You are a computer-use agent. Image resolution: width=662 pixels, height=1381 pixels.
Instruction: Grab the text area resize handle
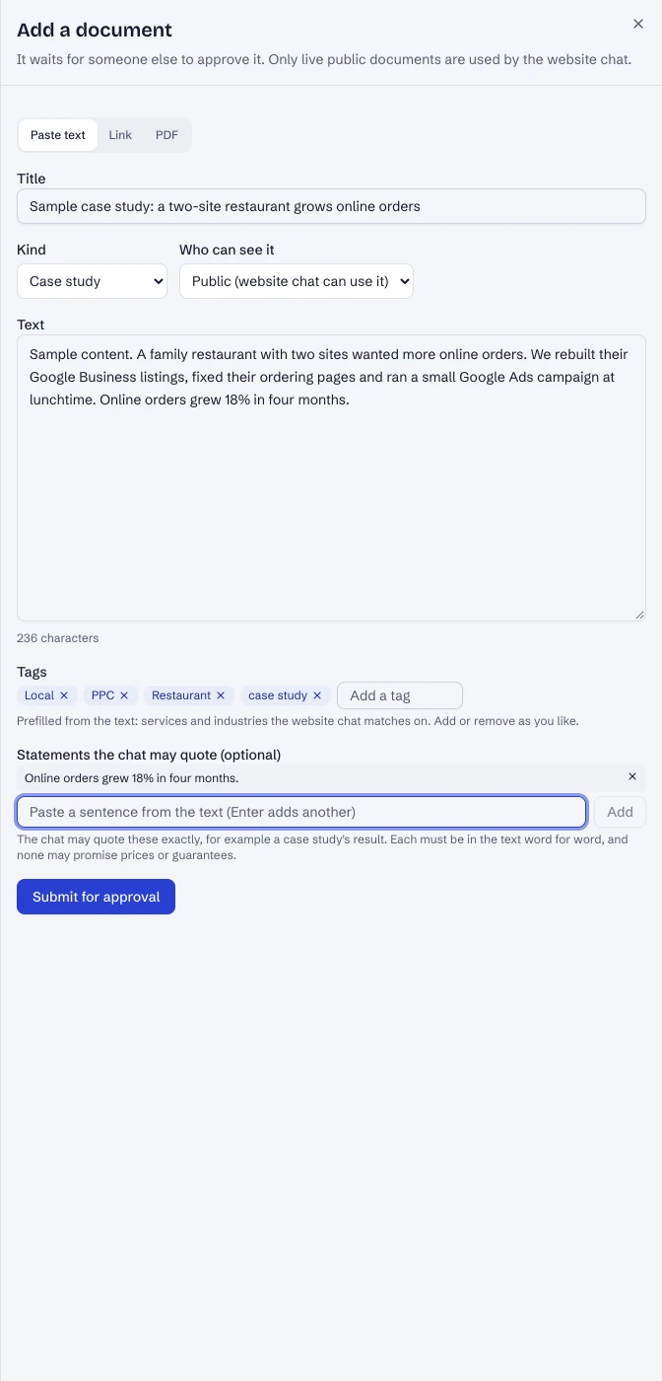[x=639, y=615]
